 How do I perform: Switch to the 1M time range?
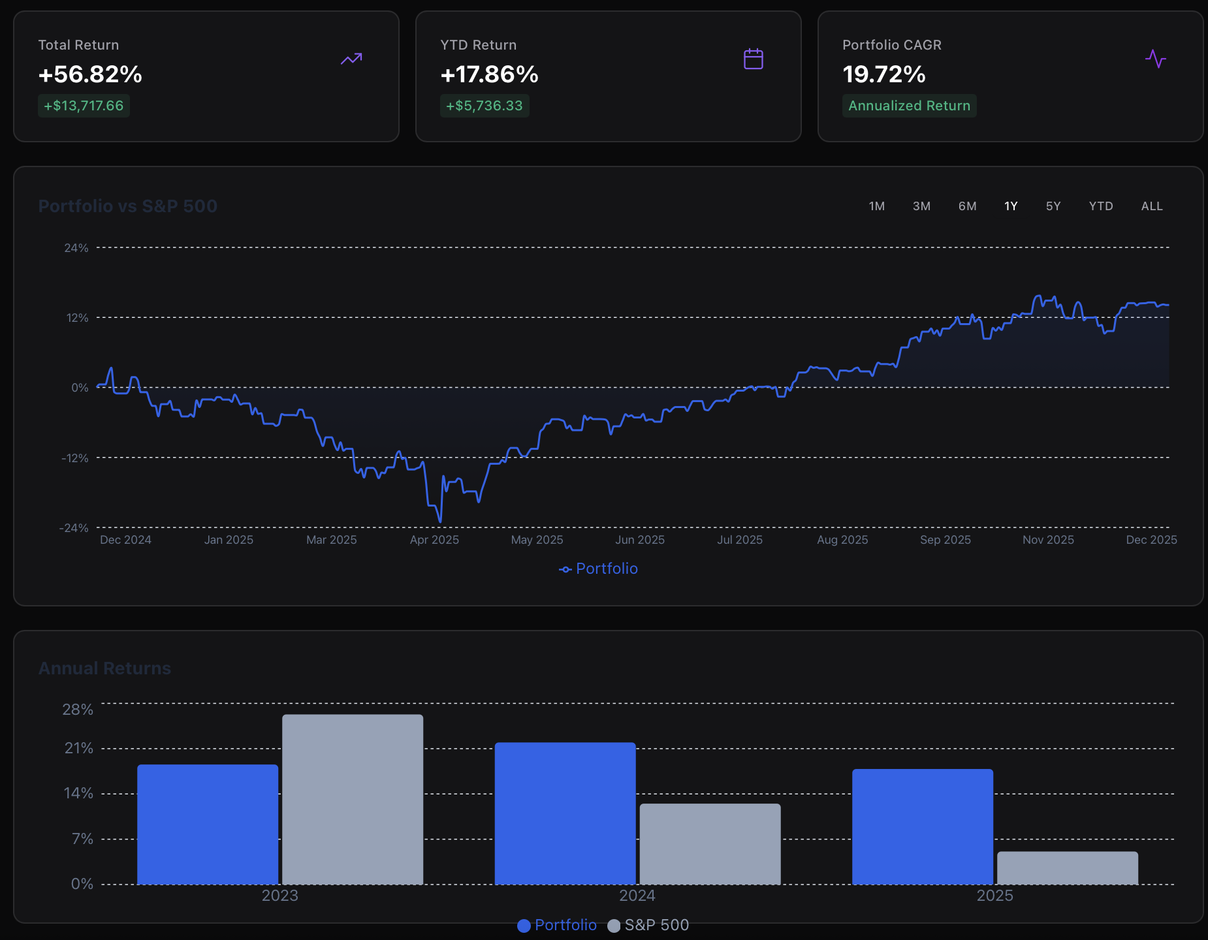tap(876, 206)
